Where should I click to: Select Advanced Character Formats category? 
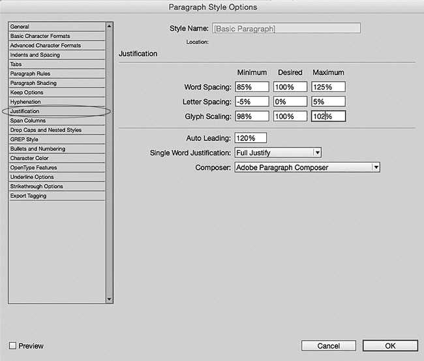tap(57, 46)
